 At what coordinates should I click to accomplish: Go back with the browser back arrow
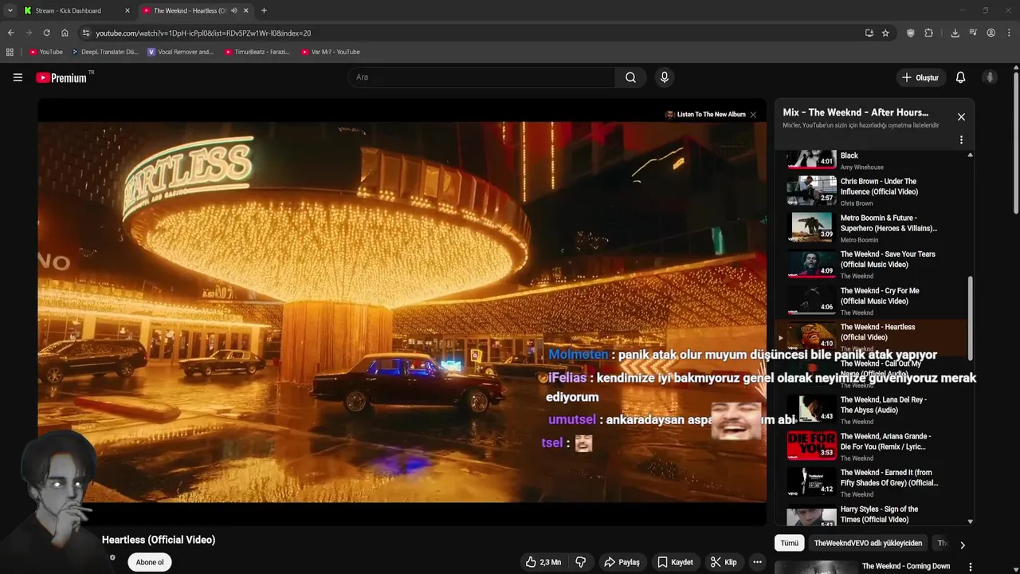10,33
